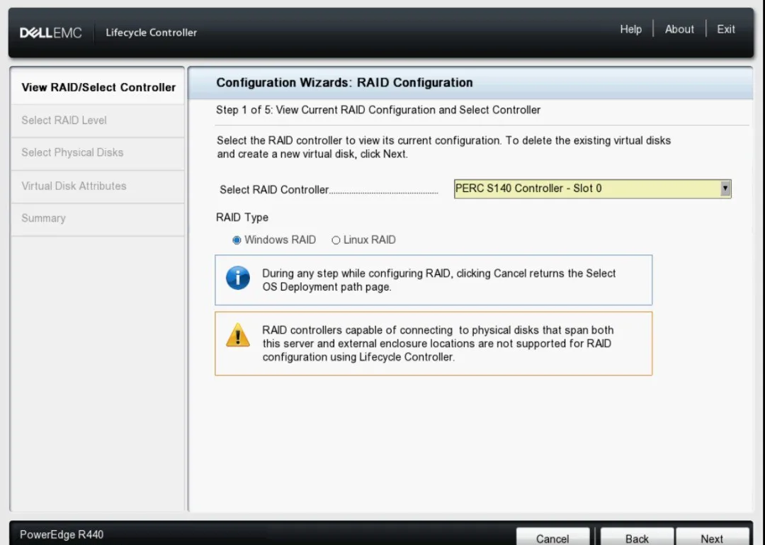The image size is (765, 545).
Task: Go to the Select RAID Level step
Action: click(98, 120)
